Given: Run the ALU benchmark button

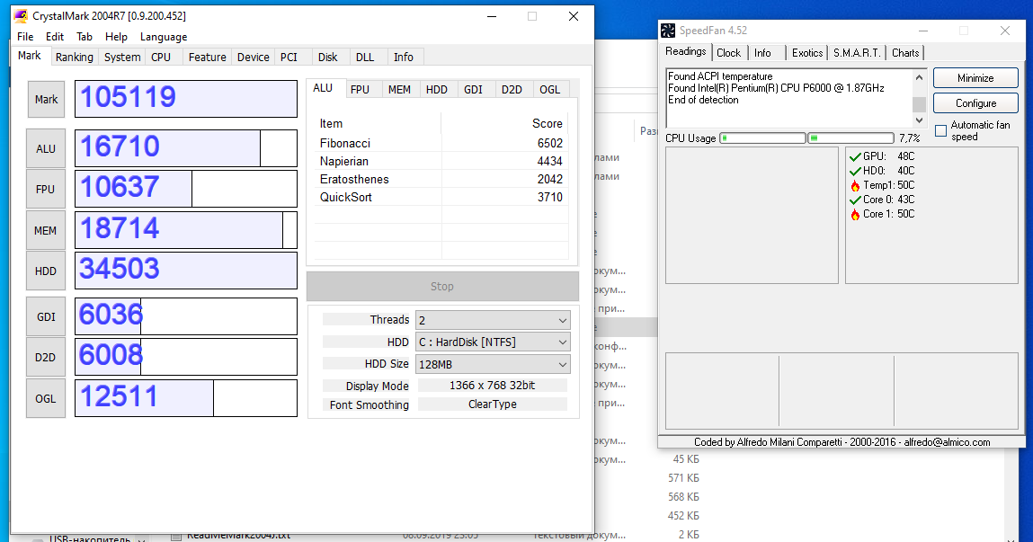Looking at the screenshot, I should click(46, 149).
